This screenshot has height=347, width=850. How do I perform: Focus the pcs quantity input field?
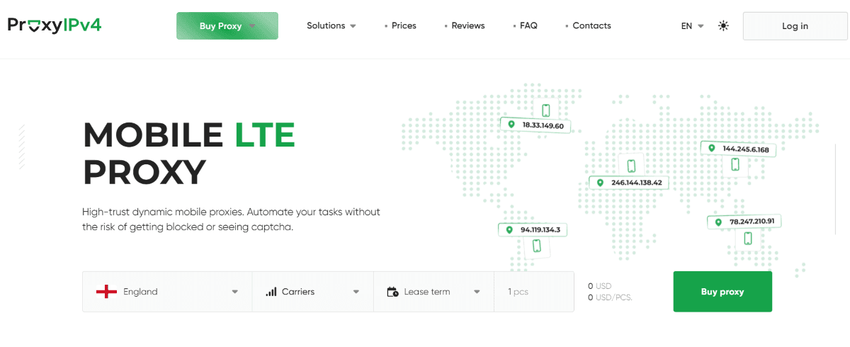[534, 292]
